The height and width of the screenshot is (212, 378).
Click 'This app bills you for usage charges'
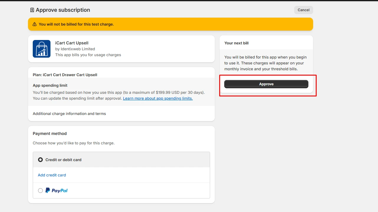point(88,55)
